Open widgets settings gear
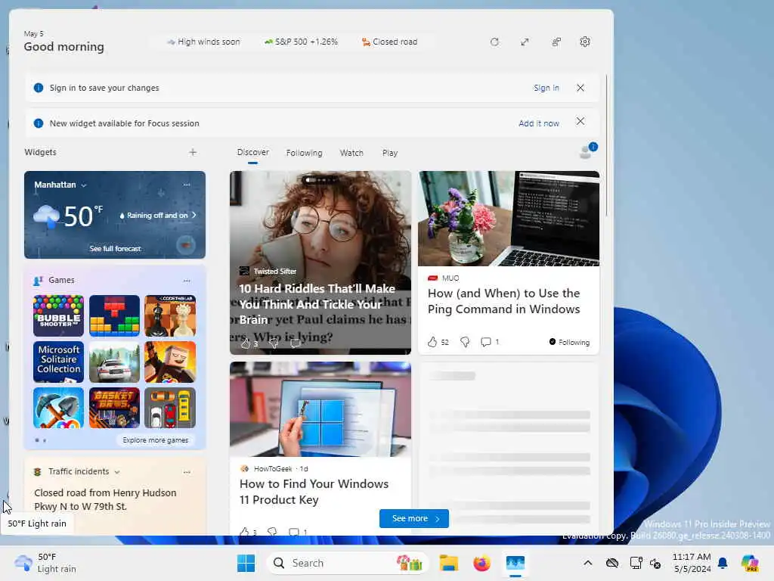Screen dimensions: 774x581 click(x=585, y=42)
